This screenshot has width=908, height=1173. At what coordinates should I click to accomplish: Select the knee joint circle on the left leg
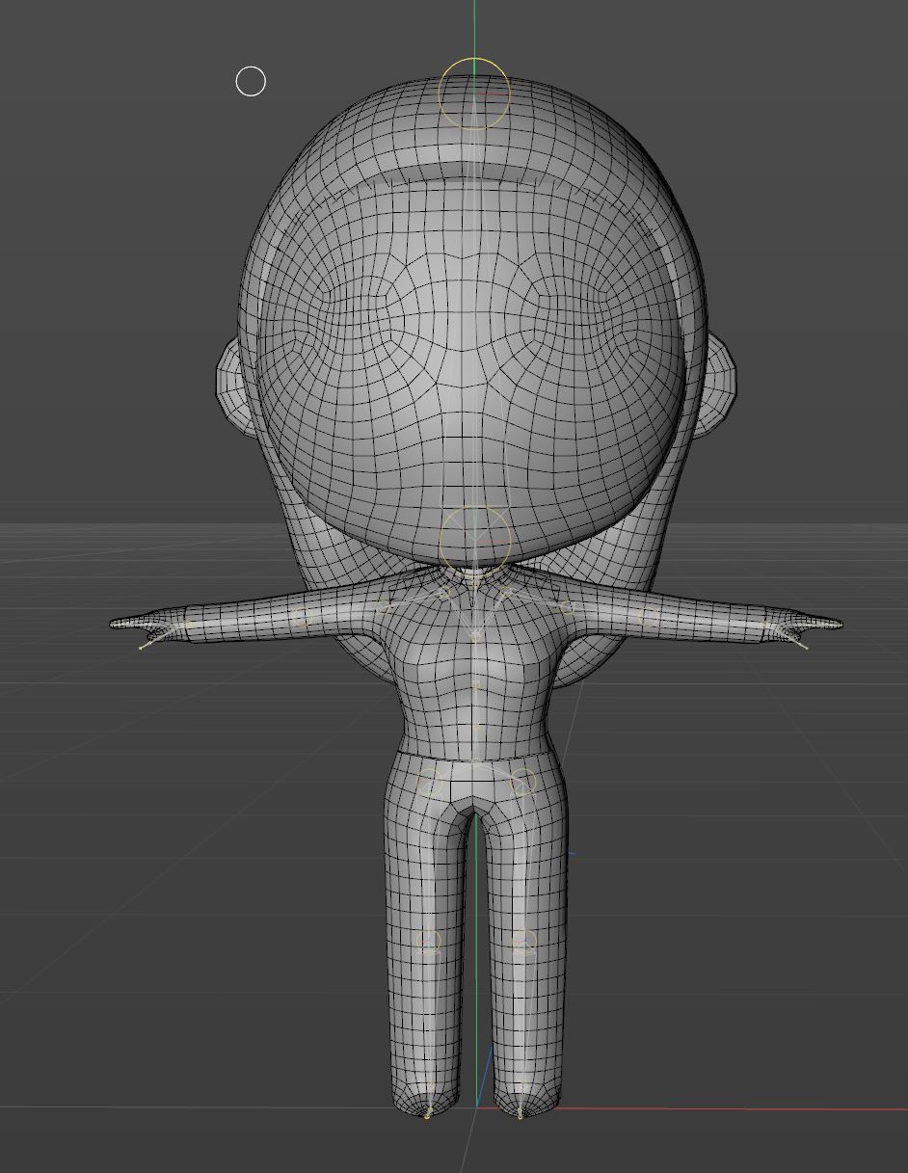[429, 942]
